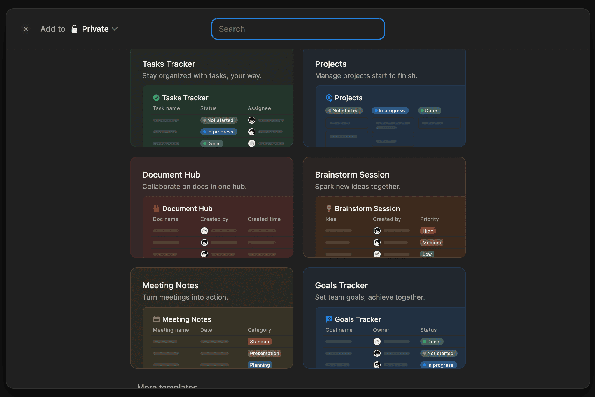The height and width of the screenshot is (397, 595).
Task: Click the Standup category tag
Action: point(259,342)
